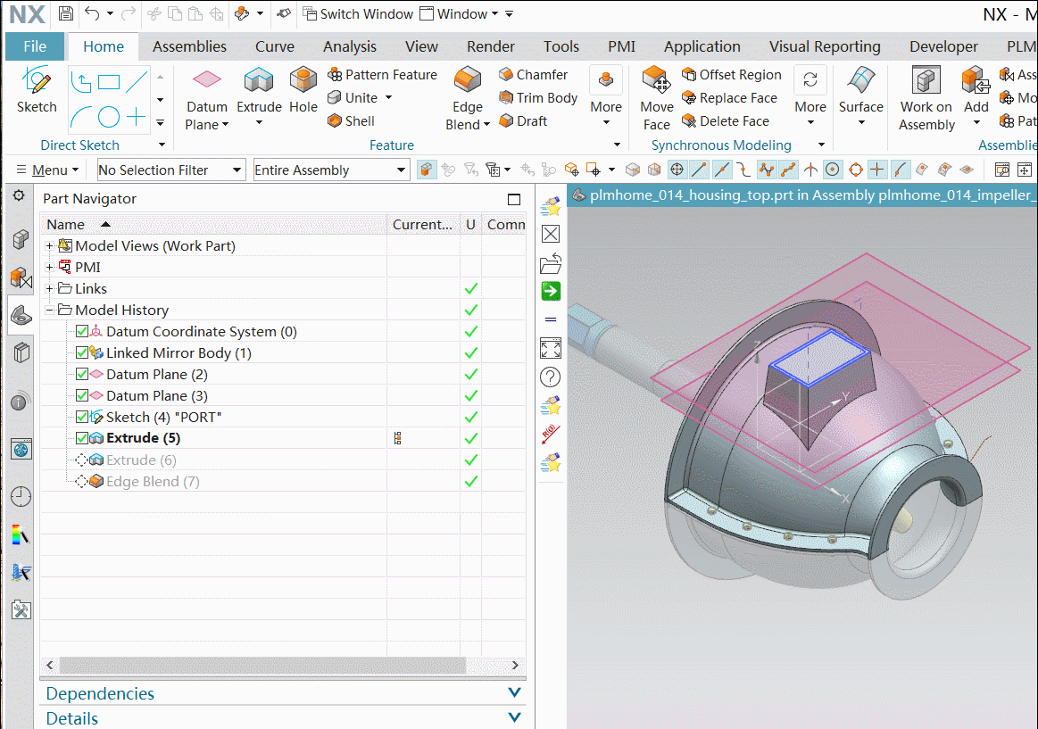Image resolution: width=1038 pixels, height=729 pixels.
Task: Enable the suppressed Edge Blend (7) feature
Action: coord(81,482)
